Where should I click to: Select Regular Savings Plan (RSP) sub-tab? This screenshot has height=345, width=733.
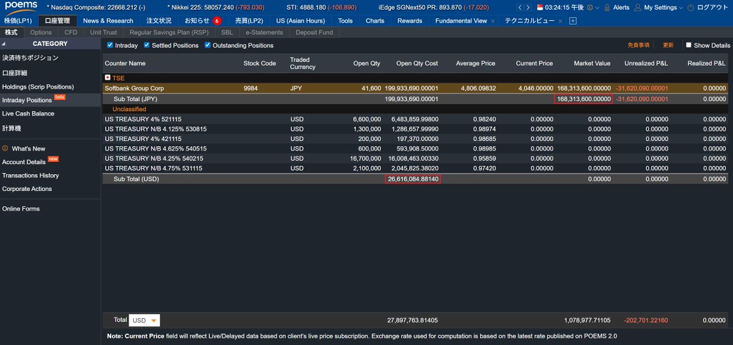point(169,32)
